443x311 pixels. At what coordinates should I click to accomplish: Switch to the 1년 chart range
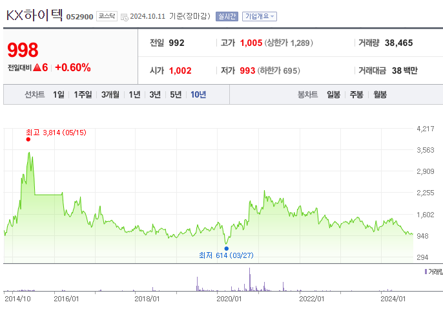[134, 94]
